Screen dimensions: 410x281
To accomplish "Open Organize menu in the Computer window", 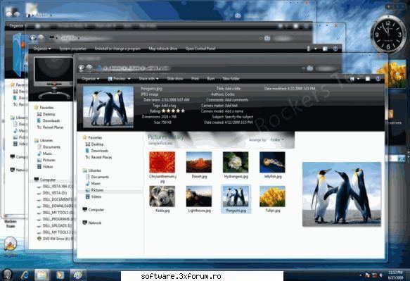I will click(x=41, y=49).
